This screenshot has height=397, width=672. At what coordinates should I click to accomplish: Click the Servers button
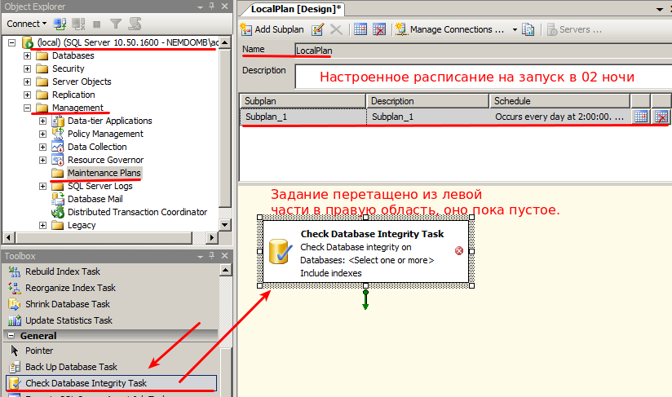coord(574,29)
